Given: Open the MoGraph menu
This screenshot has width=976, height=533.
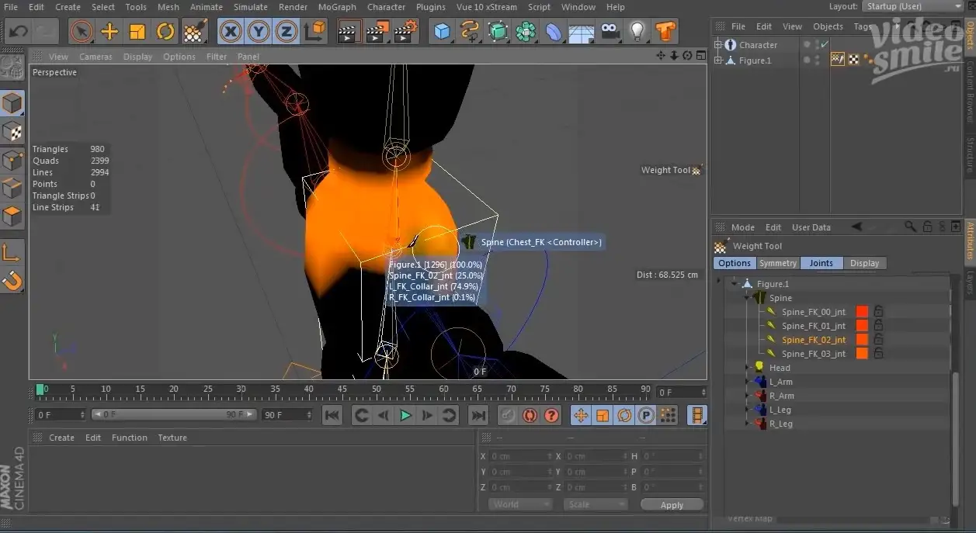Looking at the screenshot, I should pos(337,7).
